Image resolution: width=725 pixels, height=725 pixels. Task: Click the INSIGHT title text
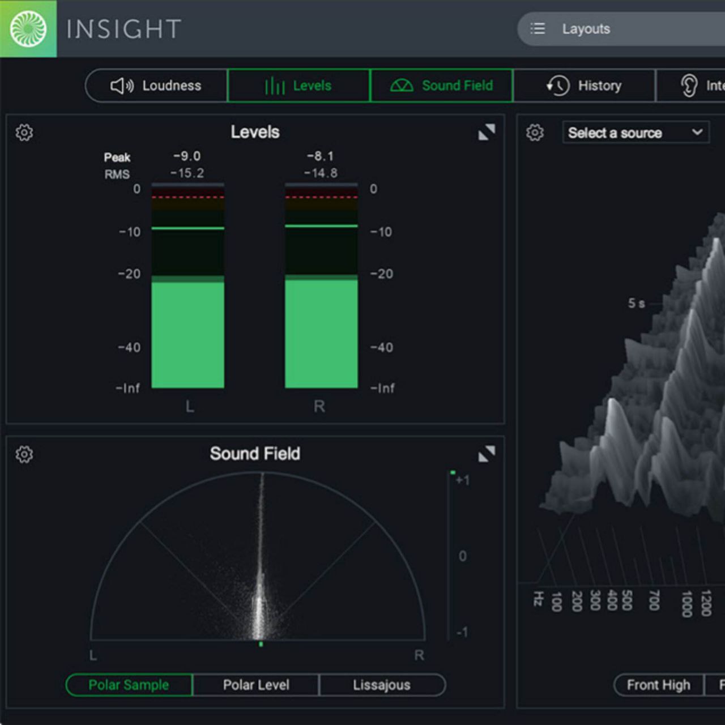click(124, 29)
